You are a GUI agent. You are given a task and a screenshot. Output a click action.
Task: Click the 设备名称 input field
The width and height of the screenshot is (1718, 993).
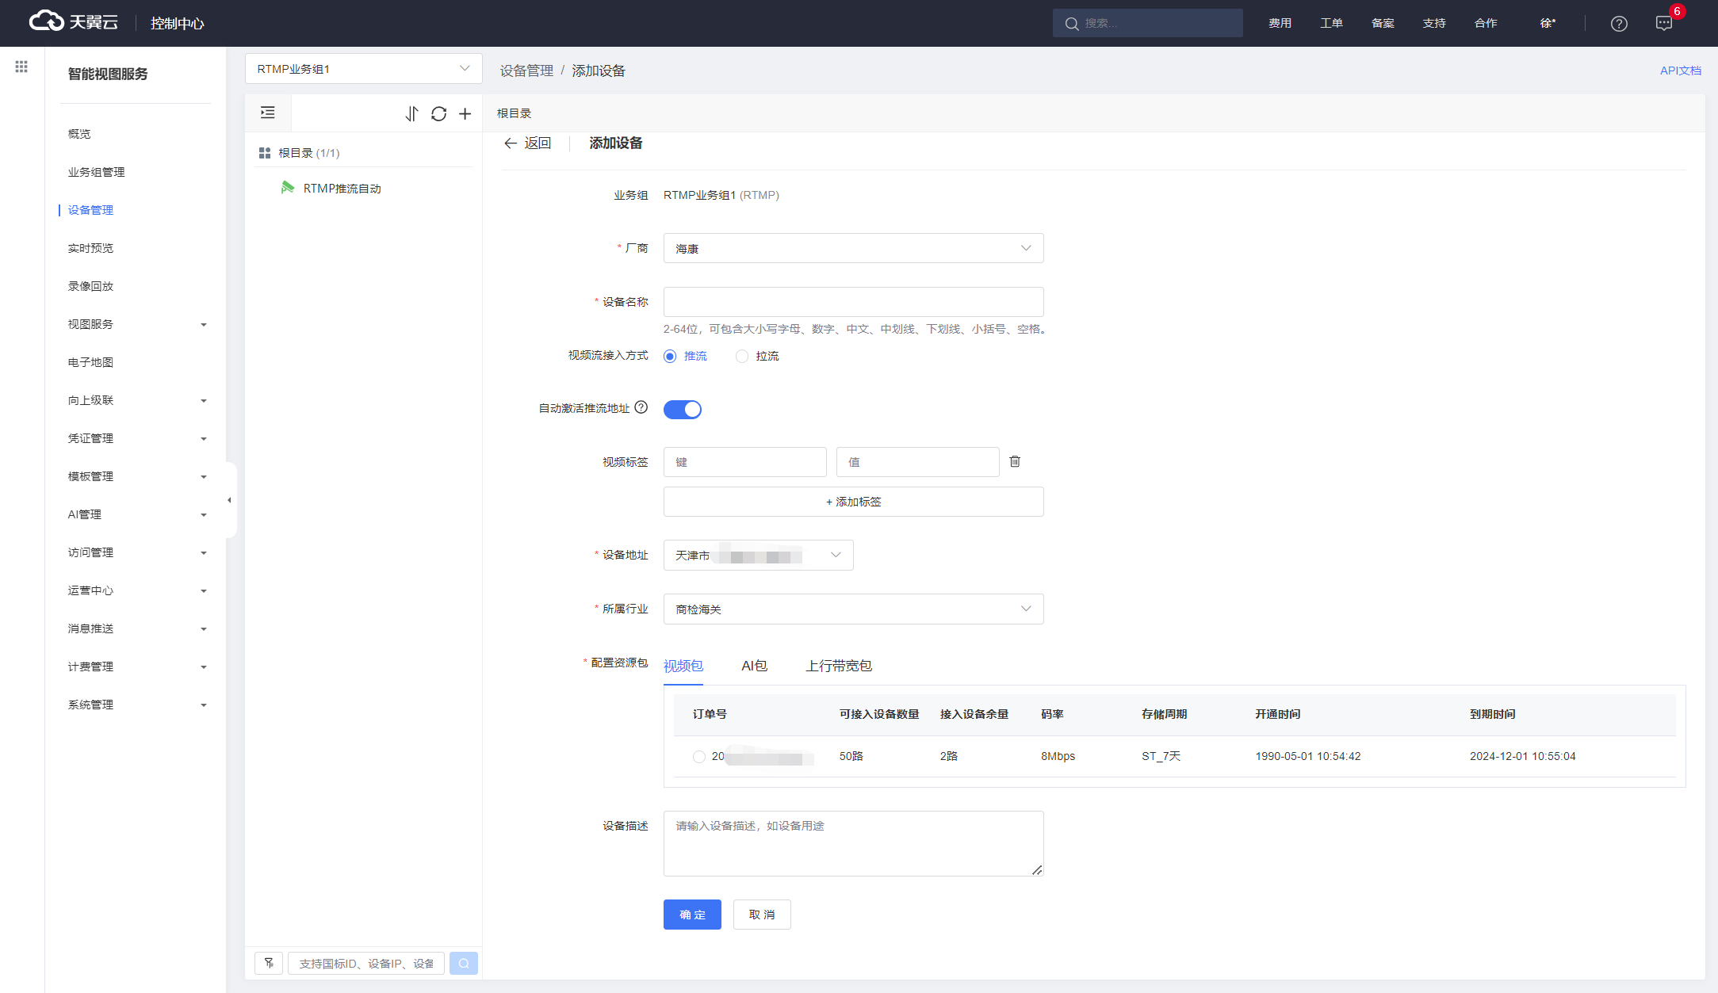pos(853,302)
